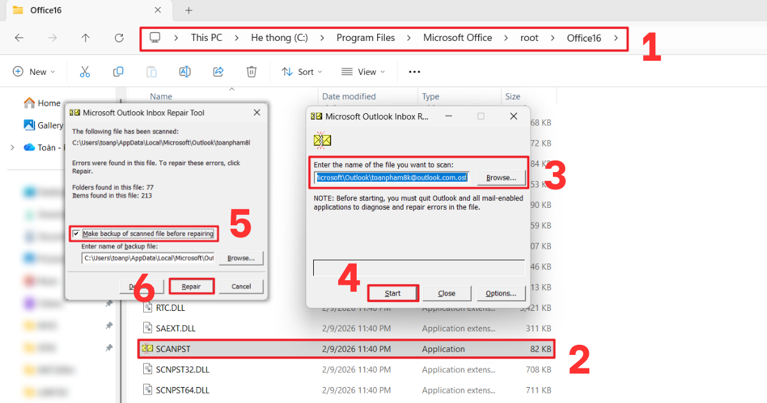This screenshot has width=767, height=403.
Task: Click the Repair button
Action: (191, 287)
